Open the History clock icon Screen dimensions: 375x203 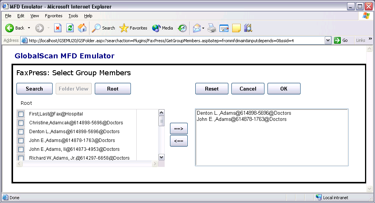coord(182,28)
